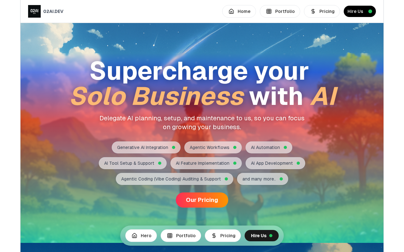Click the house icon in top Home button
Image resolution: width=404 pixels, height=252 pixels.
point(231,11)
